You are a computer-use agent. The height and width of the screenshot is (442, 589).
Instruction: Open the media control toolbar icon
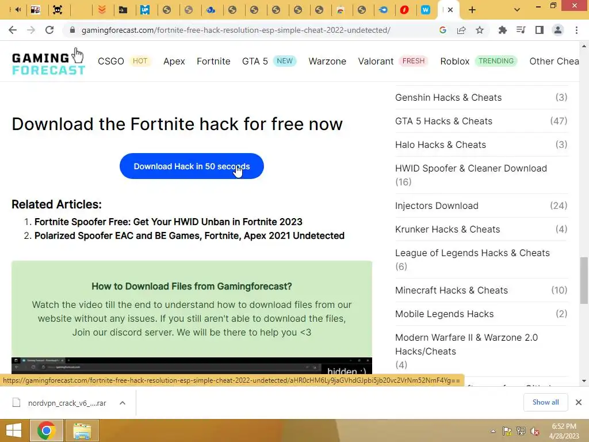pyautogui.click(x=521, y=30)
